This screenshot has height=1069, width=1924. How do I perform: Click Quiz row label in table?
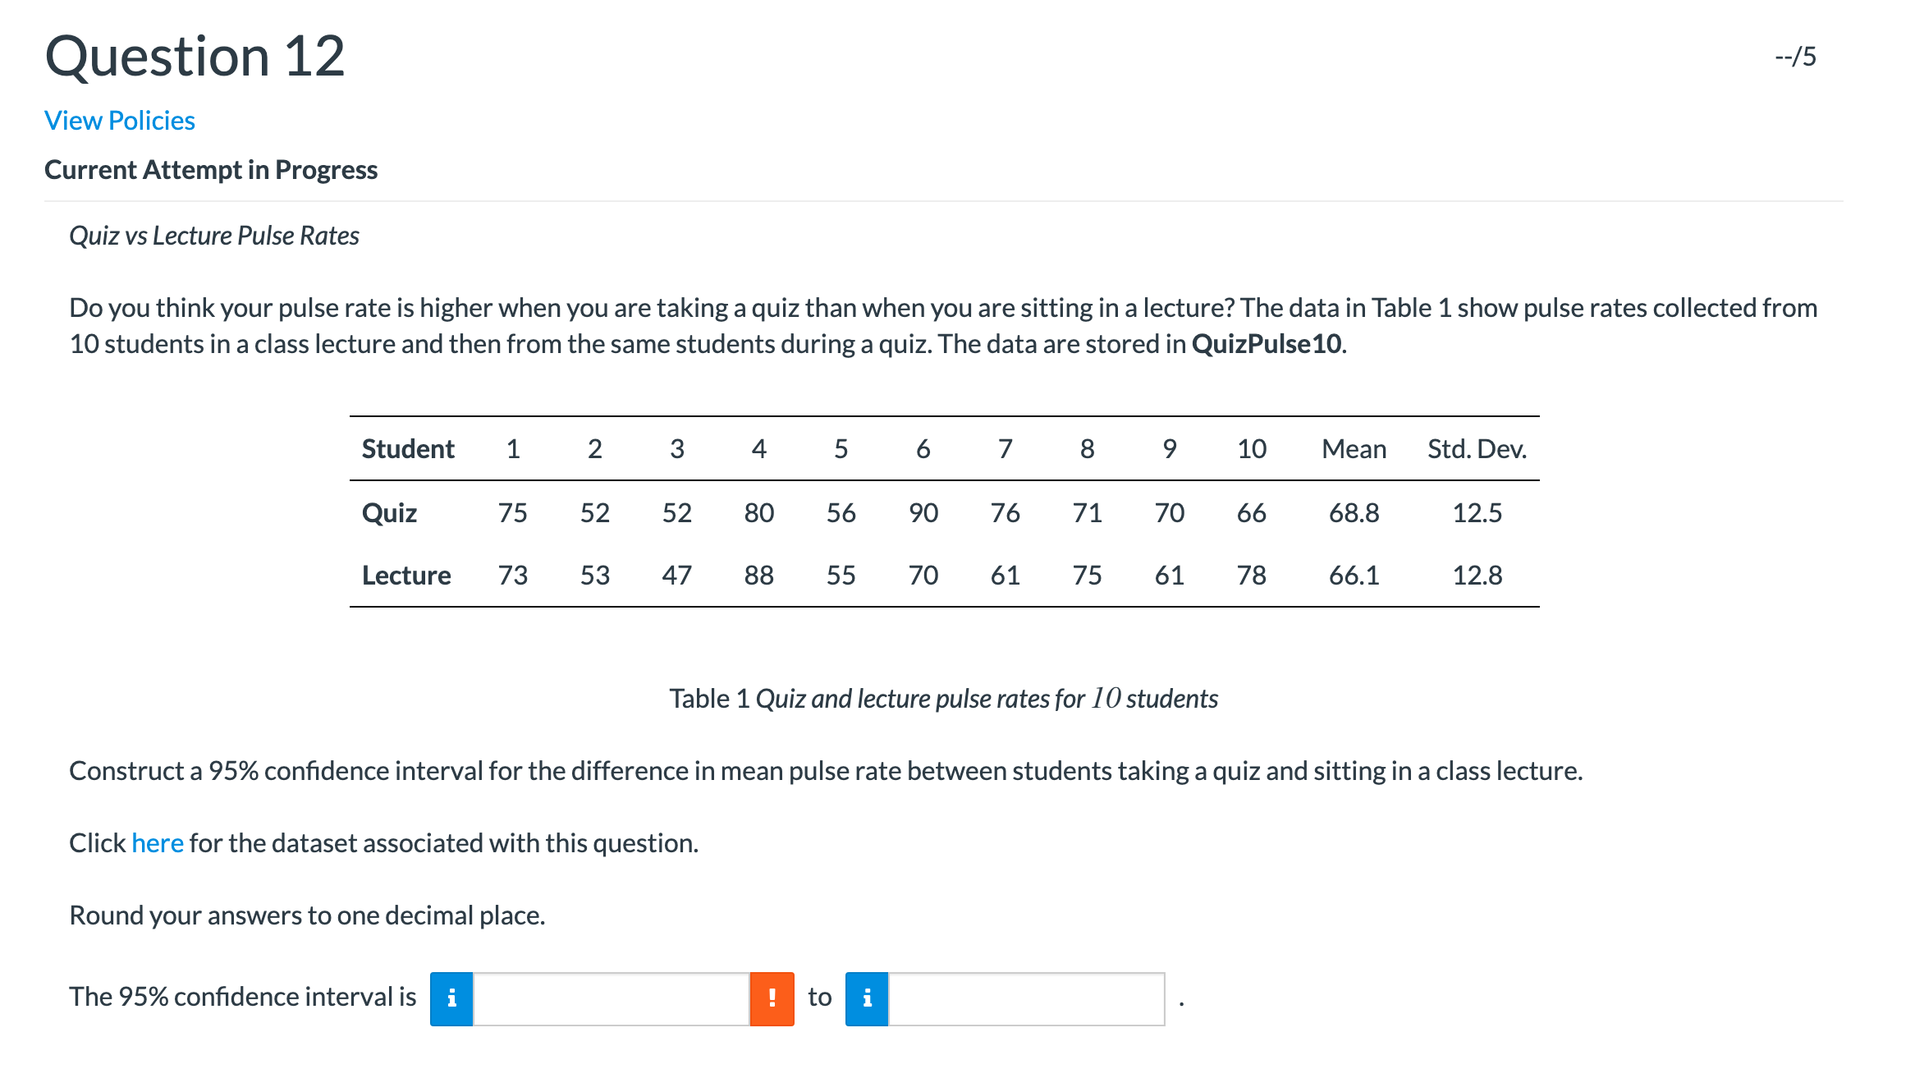389,513
